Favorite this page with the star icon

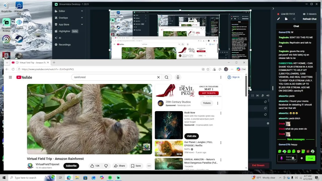(208, 69)
